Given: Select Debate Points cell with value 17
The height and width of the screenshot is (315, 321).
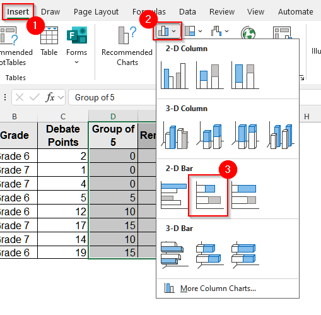Looking at the screenshot, I should 63,225.
